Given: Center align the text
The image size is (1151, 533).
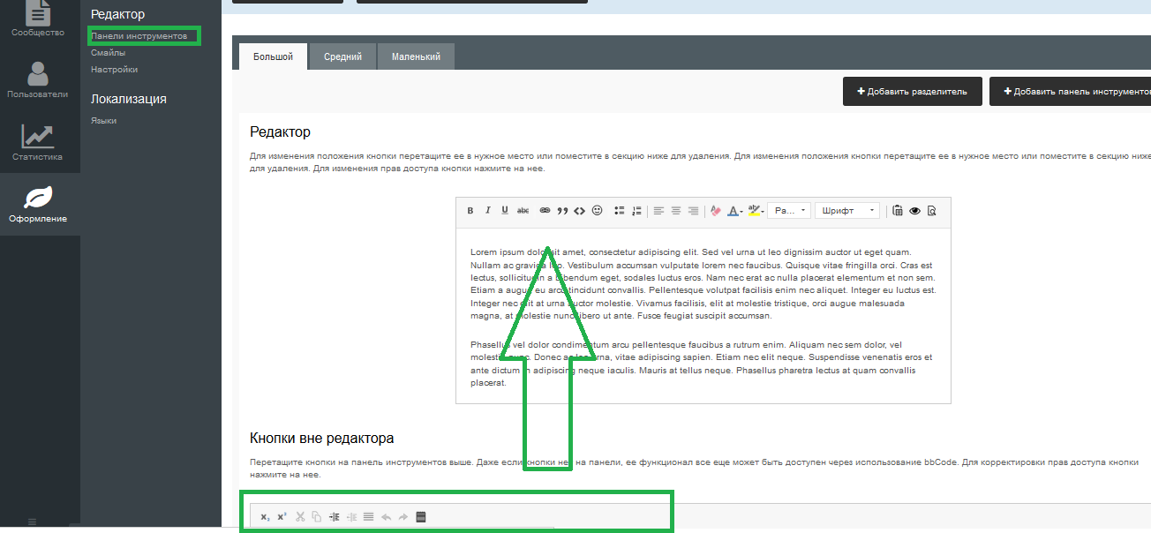Looking at the screenshot, I should [x=676, y=211].
